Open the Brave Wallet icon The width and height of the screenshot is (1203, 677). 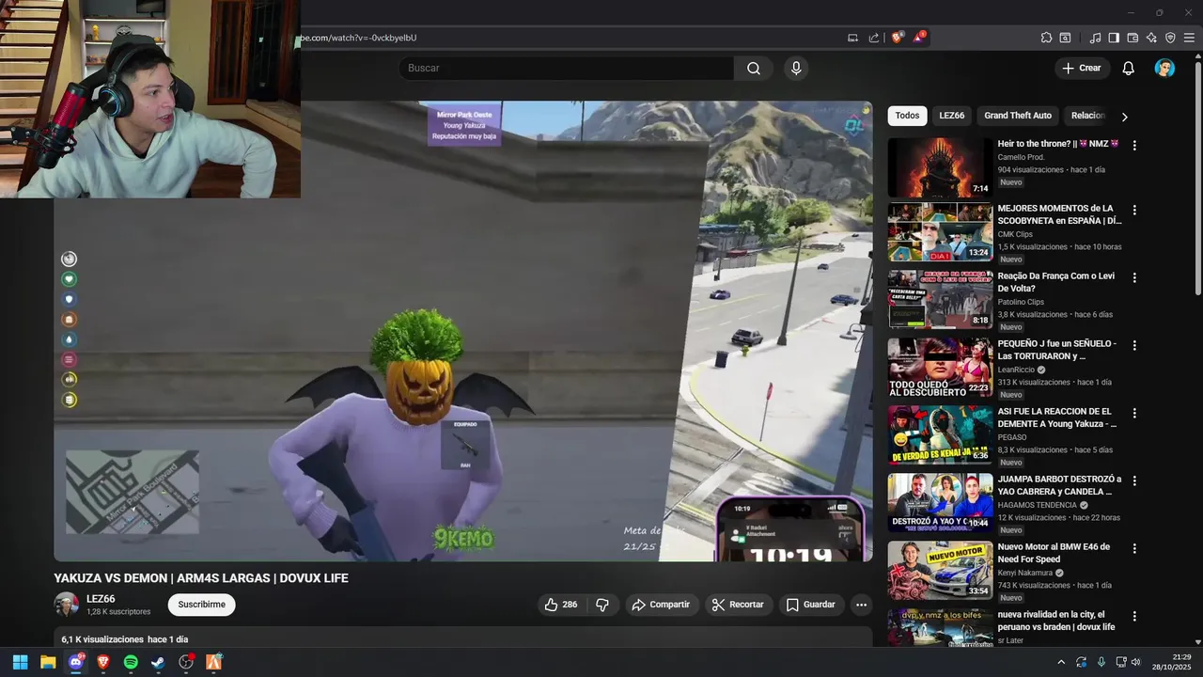tap(1133, 38)
